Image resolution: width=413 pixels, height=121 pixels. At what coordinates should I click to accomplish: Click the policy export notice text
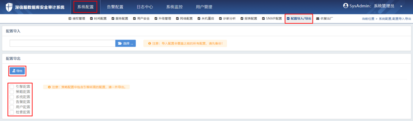pos(89,87)
